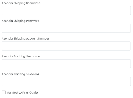Place cursor in the shipping password box
The image size is (133, 98).
pyautogui.click(x=66, y=28)
